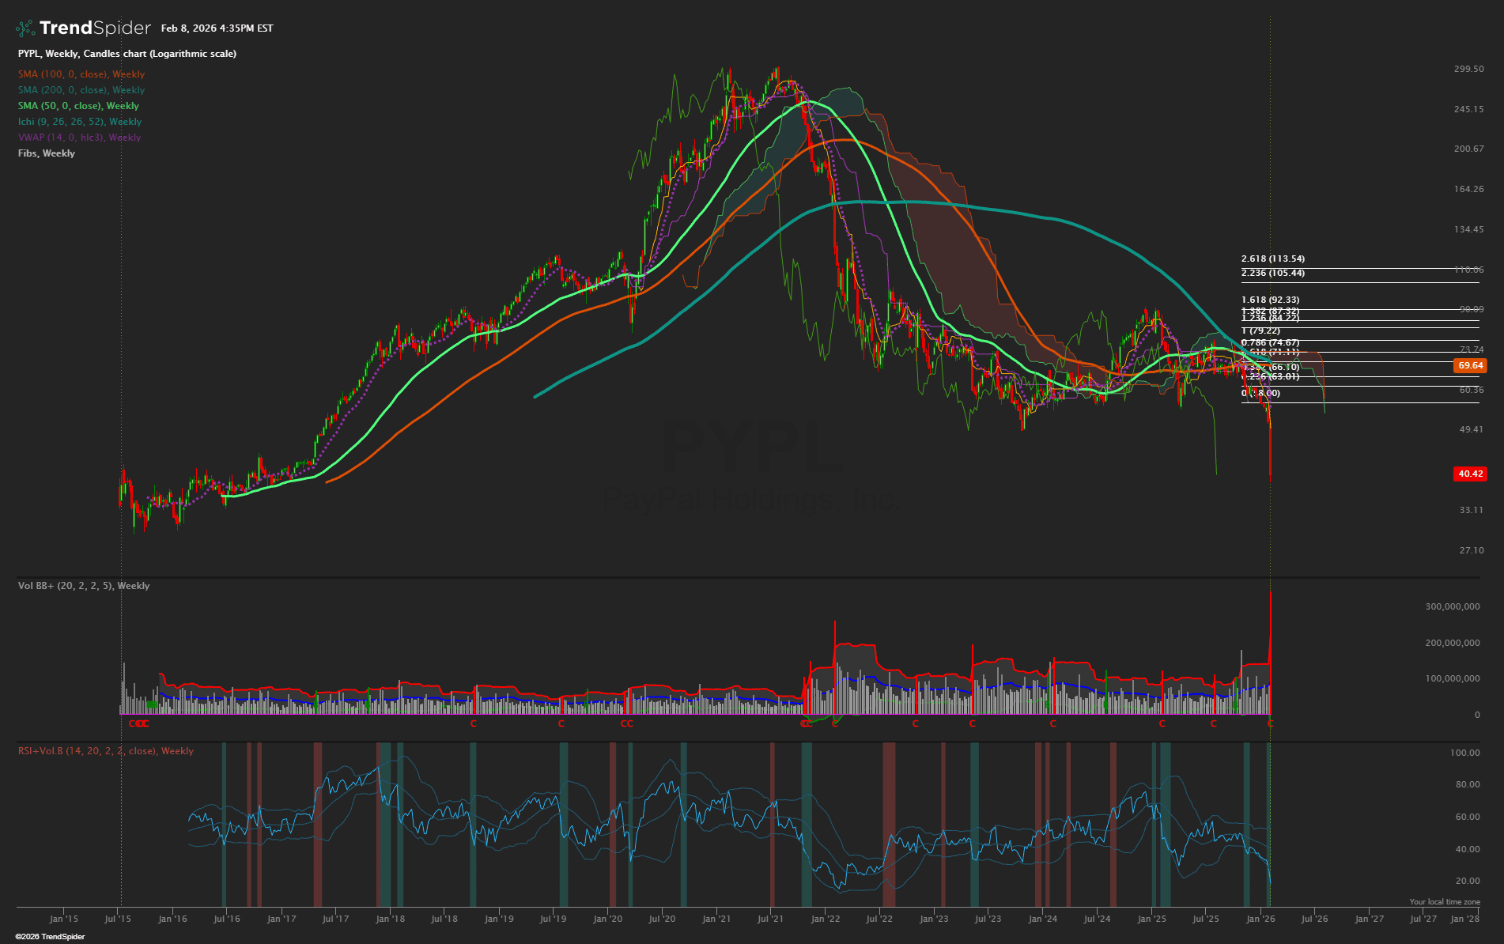Viewport: 1504px width, 944px height.
Task: Click the 2.236 (105.44) Fibonacci level label
Action: [x=1273, y=273]
